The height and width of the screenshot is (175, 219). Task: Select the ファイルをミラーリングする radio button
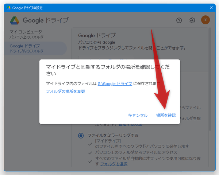[81, 135]
